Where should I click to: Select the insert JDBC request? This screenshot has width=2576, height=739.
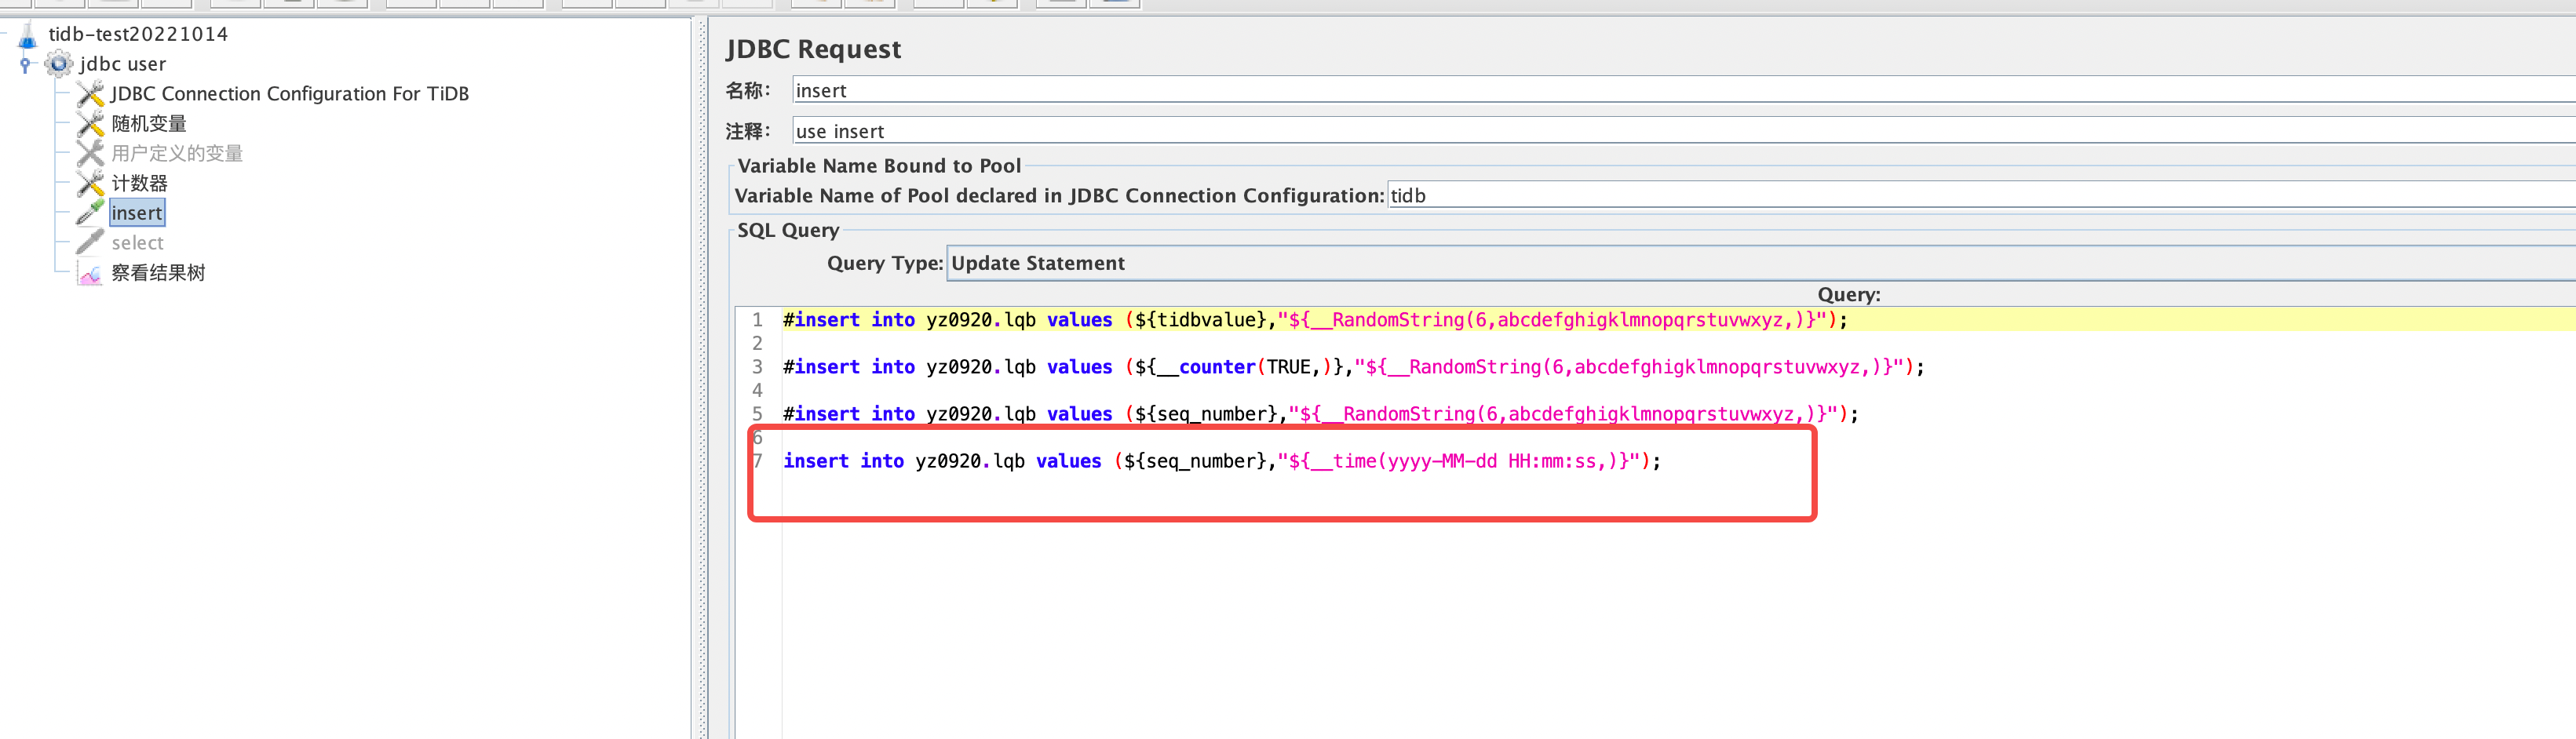(137, 213)
